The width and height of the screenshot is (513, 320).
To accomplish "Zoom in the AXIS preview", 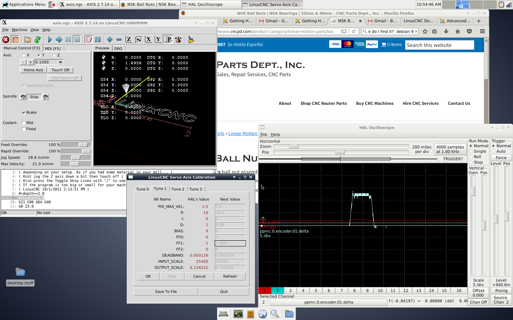I will (110, 40).
